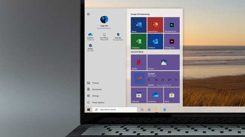Open the Store tile
The image size is (245, 137).
(172, 95)
